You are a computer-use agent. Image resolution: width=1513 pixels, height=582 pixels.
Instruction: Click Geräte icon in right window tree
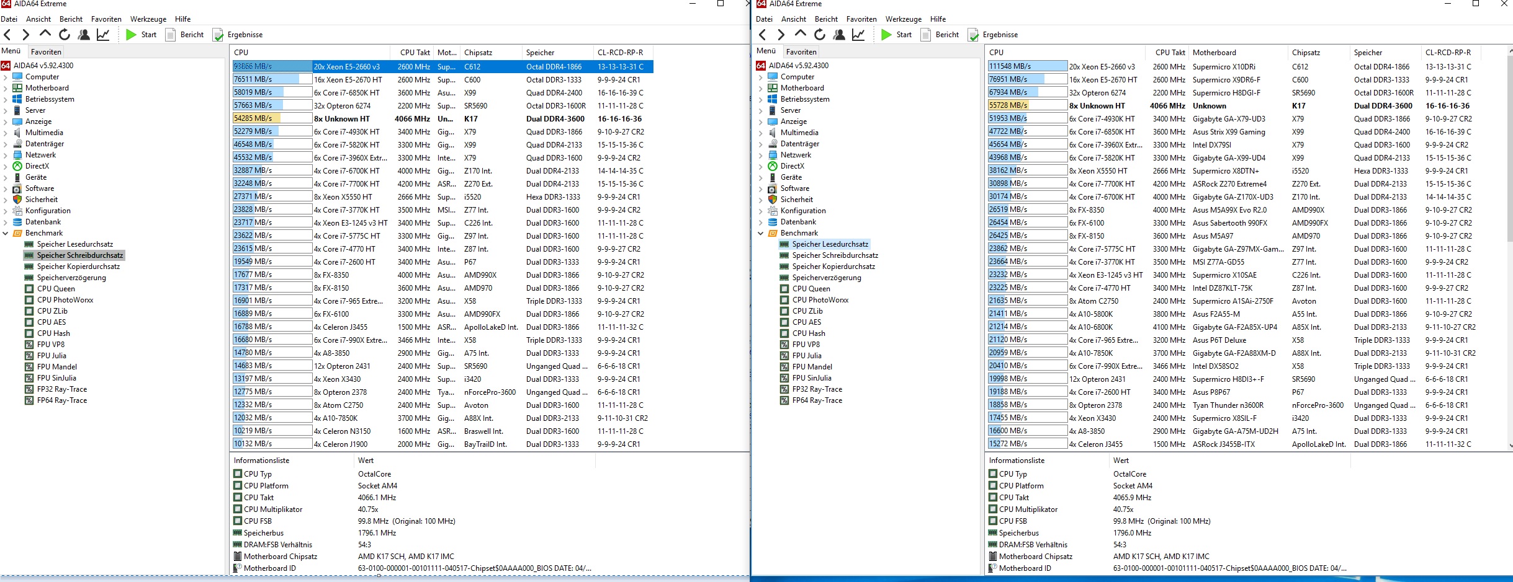tap(773, 177)
